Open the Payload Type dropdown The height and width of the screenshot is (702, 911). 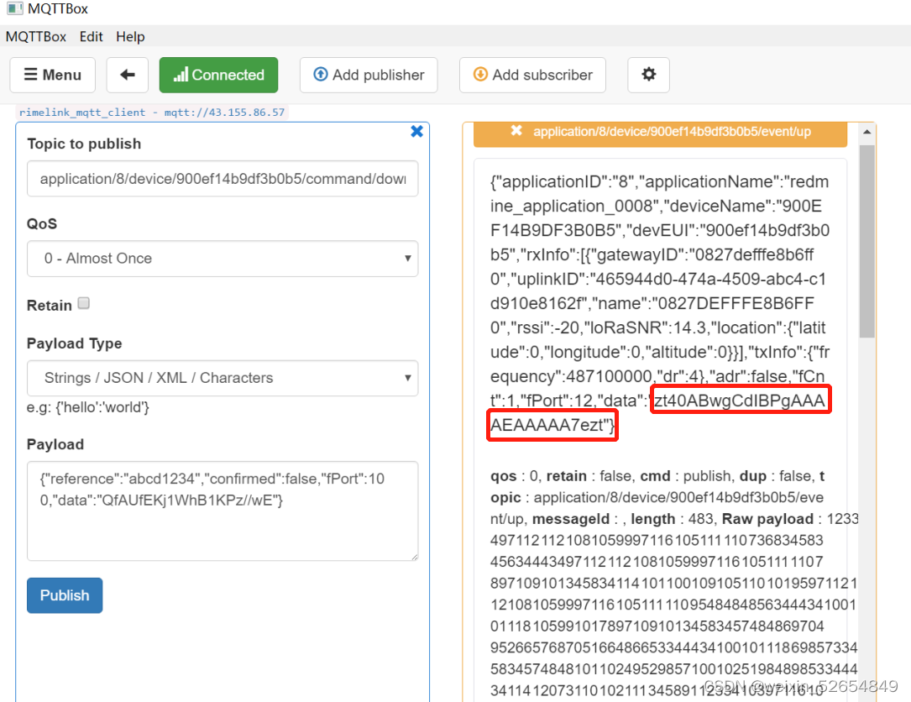coord(222,379)
